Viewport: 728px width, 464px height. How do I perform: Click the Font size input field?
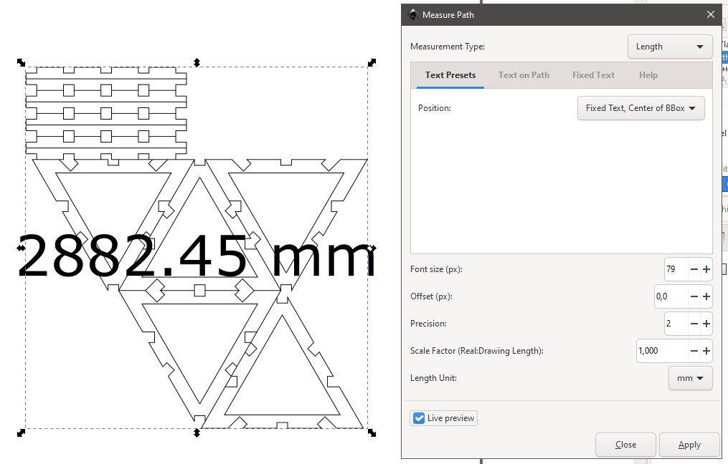[676, 269]
